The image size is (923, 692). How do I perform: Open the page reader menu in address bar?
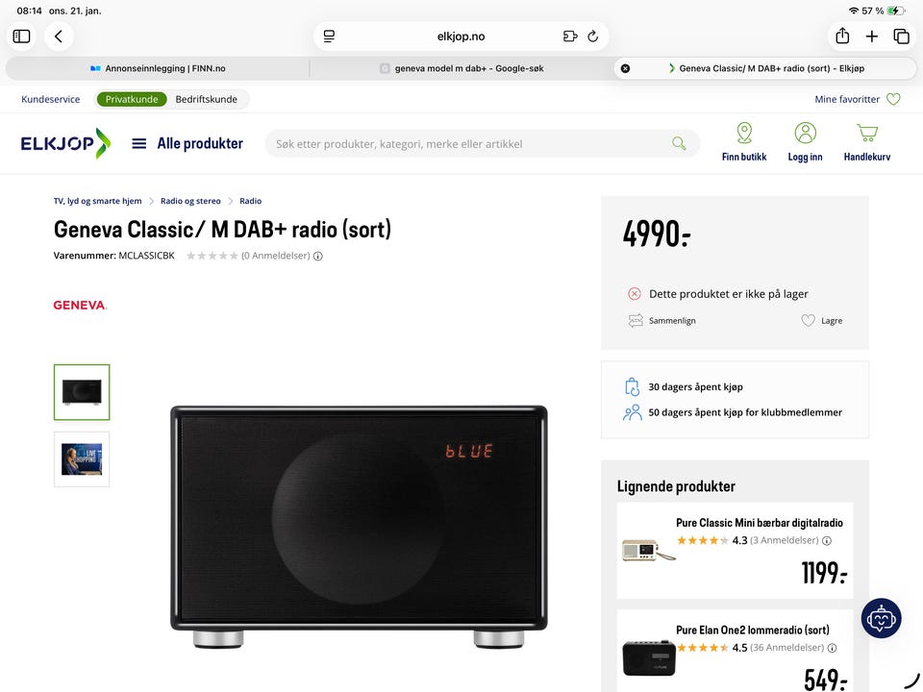pyautogui.click(x=329, y=37)
